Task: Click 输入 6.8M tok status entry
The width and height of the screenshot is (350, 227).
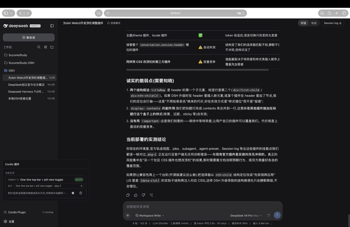Action: point(263,224)
